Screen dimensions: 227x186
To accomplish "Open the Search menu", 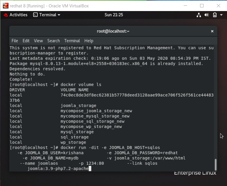I will (53, 41).
